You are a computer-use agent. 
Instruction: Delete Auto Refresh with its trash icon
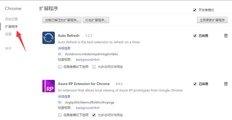(226, 36)
